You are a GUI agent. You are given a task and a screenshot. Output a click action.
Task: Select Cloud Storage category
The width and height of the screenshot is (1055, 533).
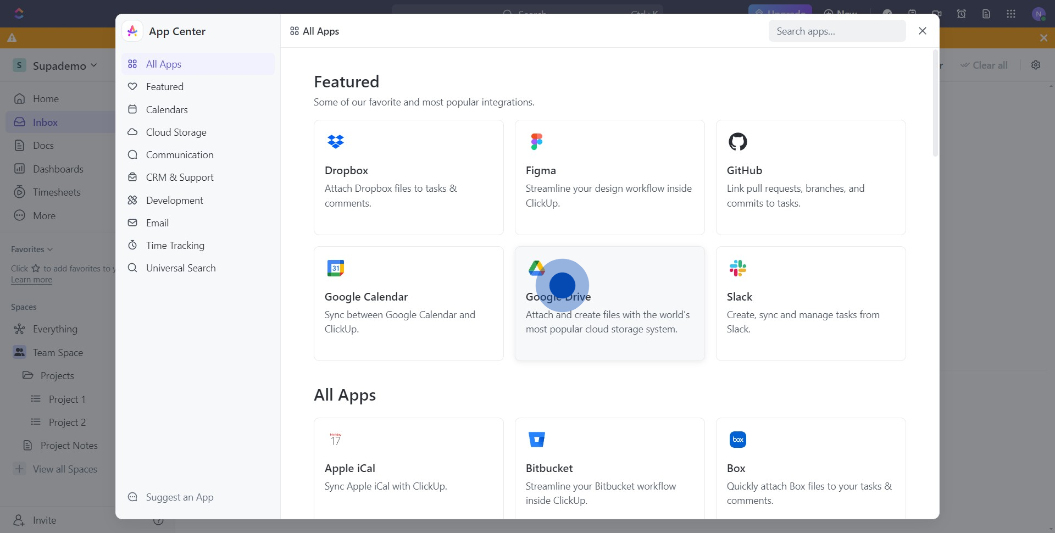point(198,132)
